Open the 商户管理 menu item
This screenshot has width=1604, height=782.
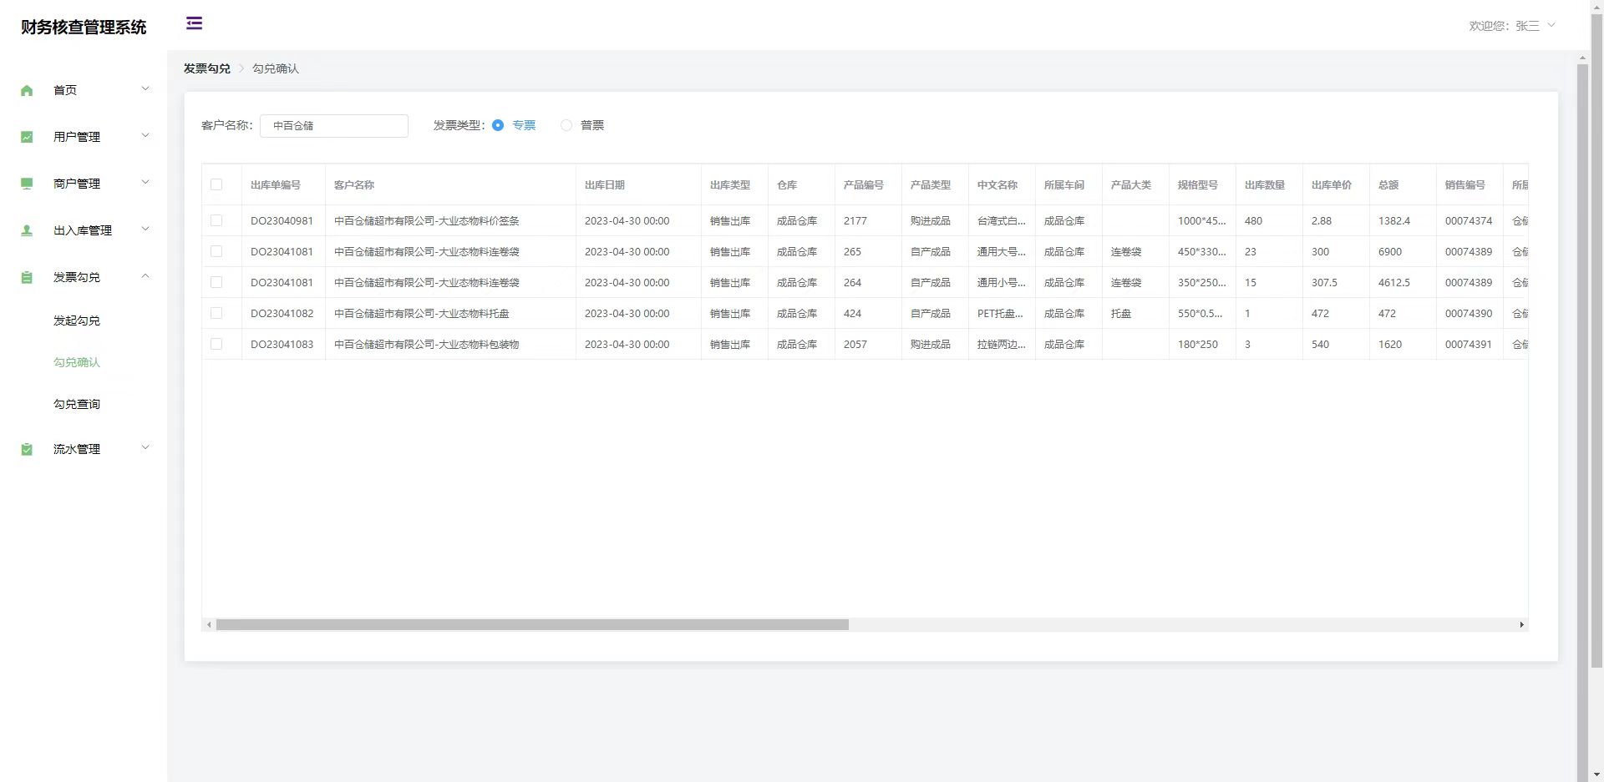tap(77, 184)
